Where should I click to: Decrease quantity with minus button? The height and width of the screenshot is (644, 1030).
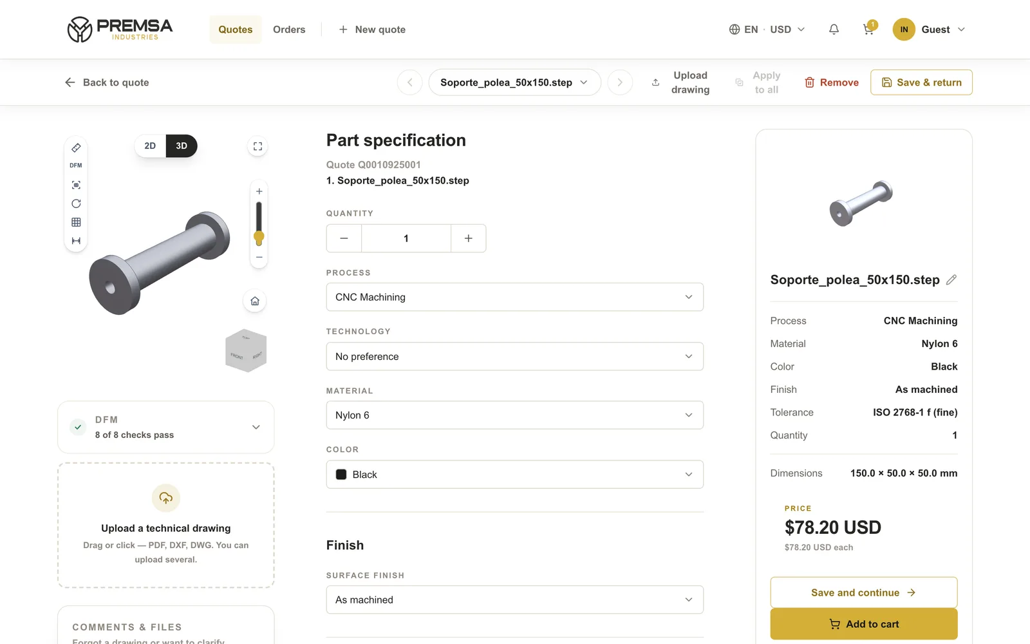pos(344,238)
